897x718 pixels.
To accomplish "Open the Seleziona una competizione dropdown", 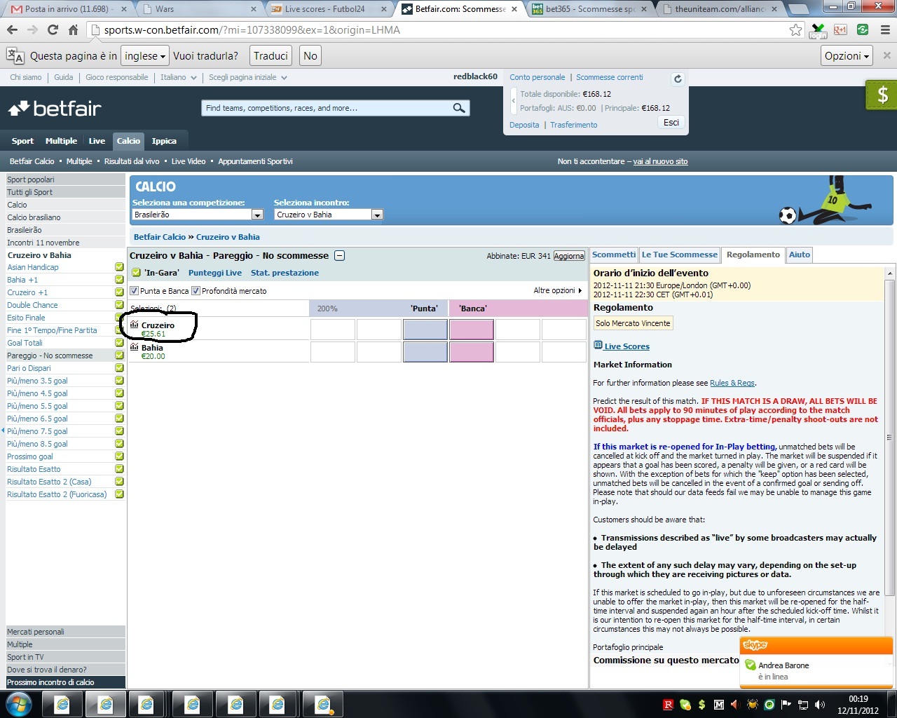I will pos(198,215).
